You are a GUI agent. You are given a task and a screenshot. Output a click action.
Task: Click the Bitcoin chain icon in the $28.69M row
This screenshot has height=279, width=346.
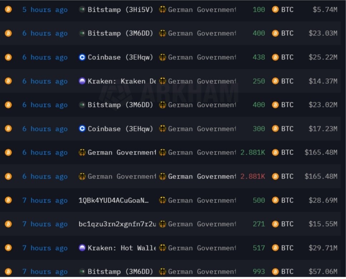(8, 200)
